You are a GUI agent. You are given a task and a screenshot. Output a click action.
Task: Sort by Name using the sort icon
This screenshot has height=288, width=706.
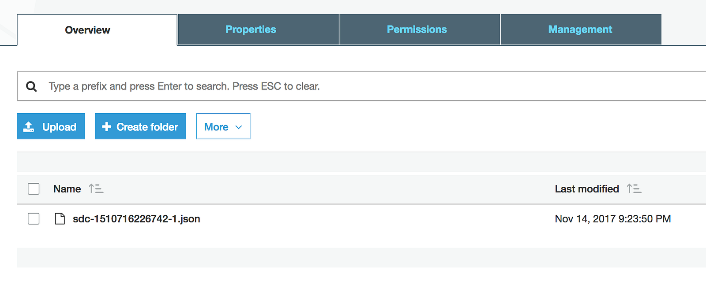96,189
